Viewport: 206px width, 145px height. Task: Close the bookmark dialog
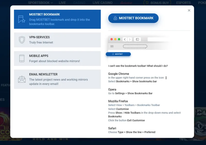click(189, 11)
